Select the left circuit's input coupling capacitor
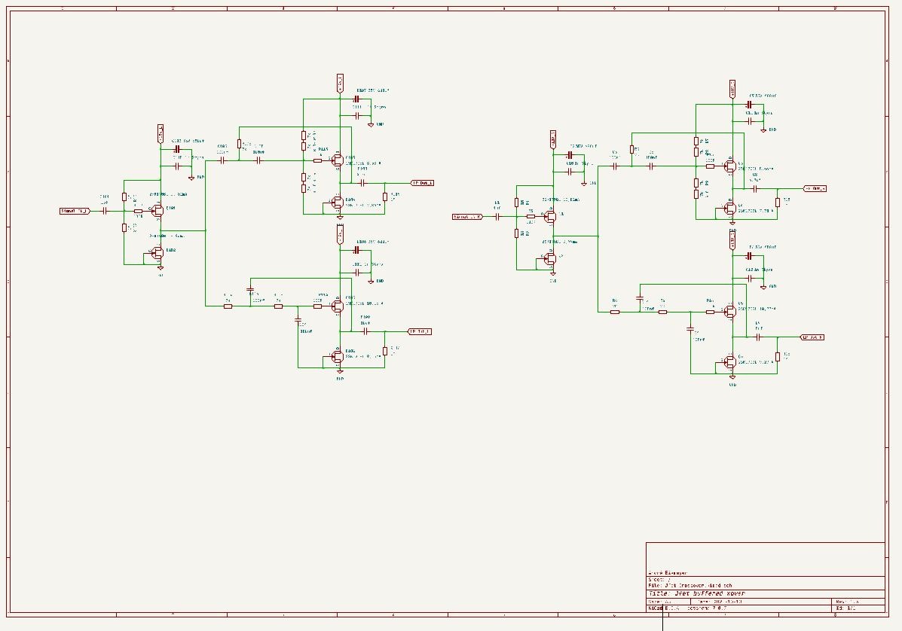This screenshot has width=902, height=631. click(105, 211)
